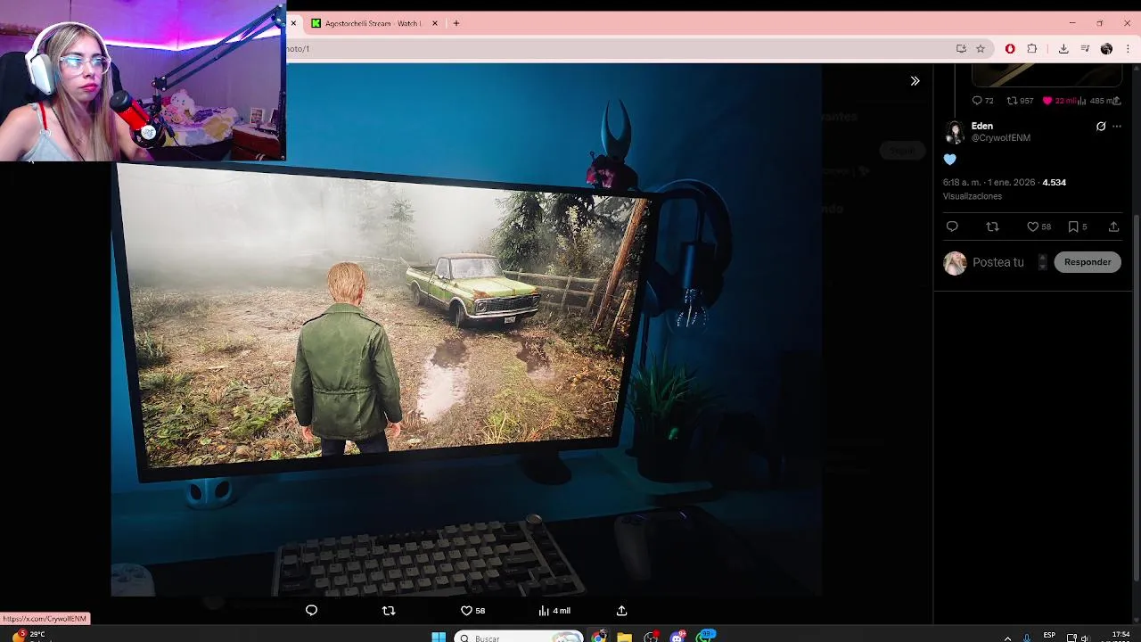Open the media controls toolbar icon
This screenshot has height=642, width=1141.
click(1085, 49)
